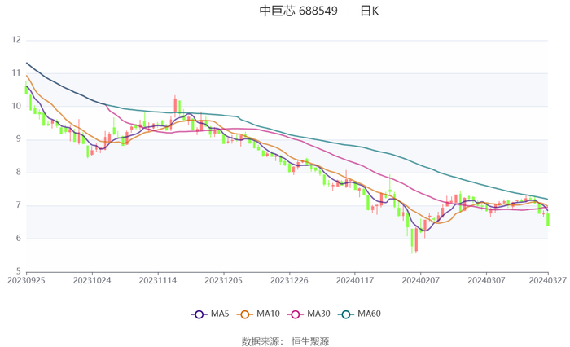Toggle the MA5 series label in legend
Viewport: 570px width, 347px height.
pos(220,314)
